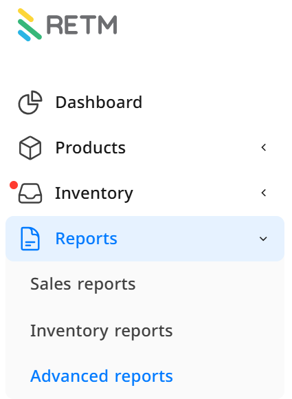Click the Products cube icon

[x=30, y=148]
